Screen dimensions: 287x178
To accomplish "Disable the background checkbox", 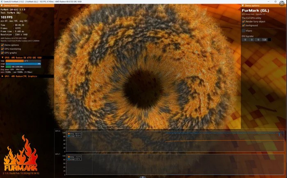I will (244, 25).
